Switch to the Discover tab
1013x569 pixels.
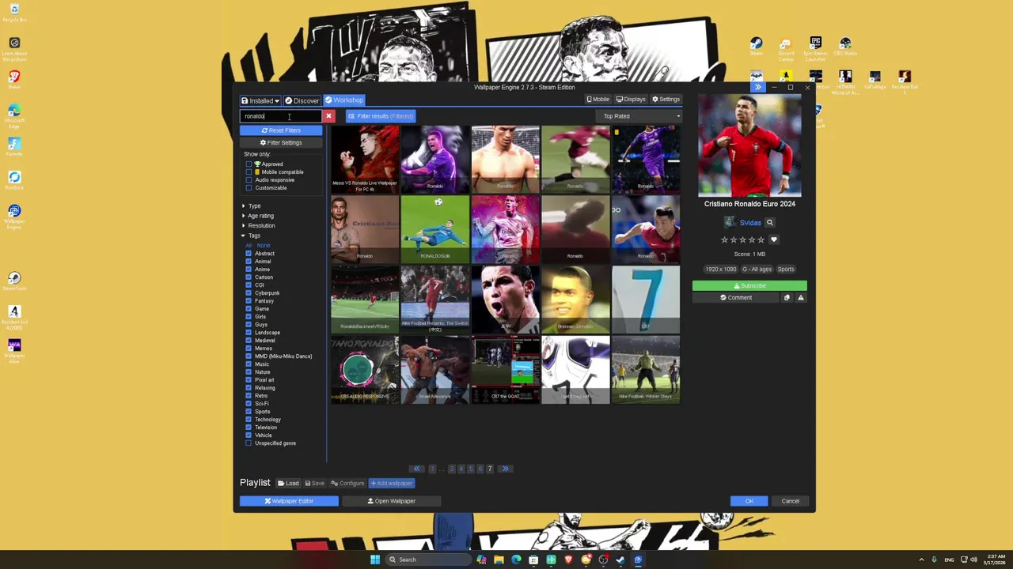point(302,100)
